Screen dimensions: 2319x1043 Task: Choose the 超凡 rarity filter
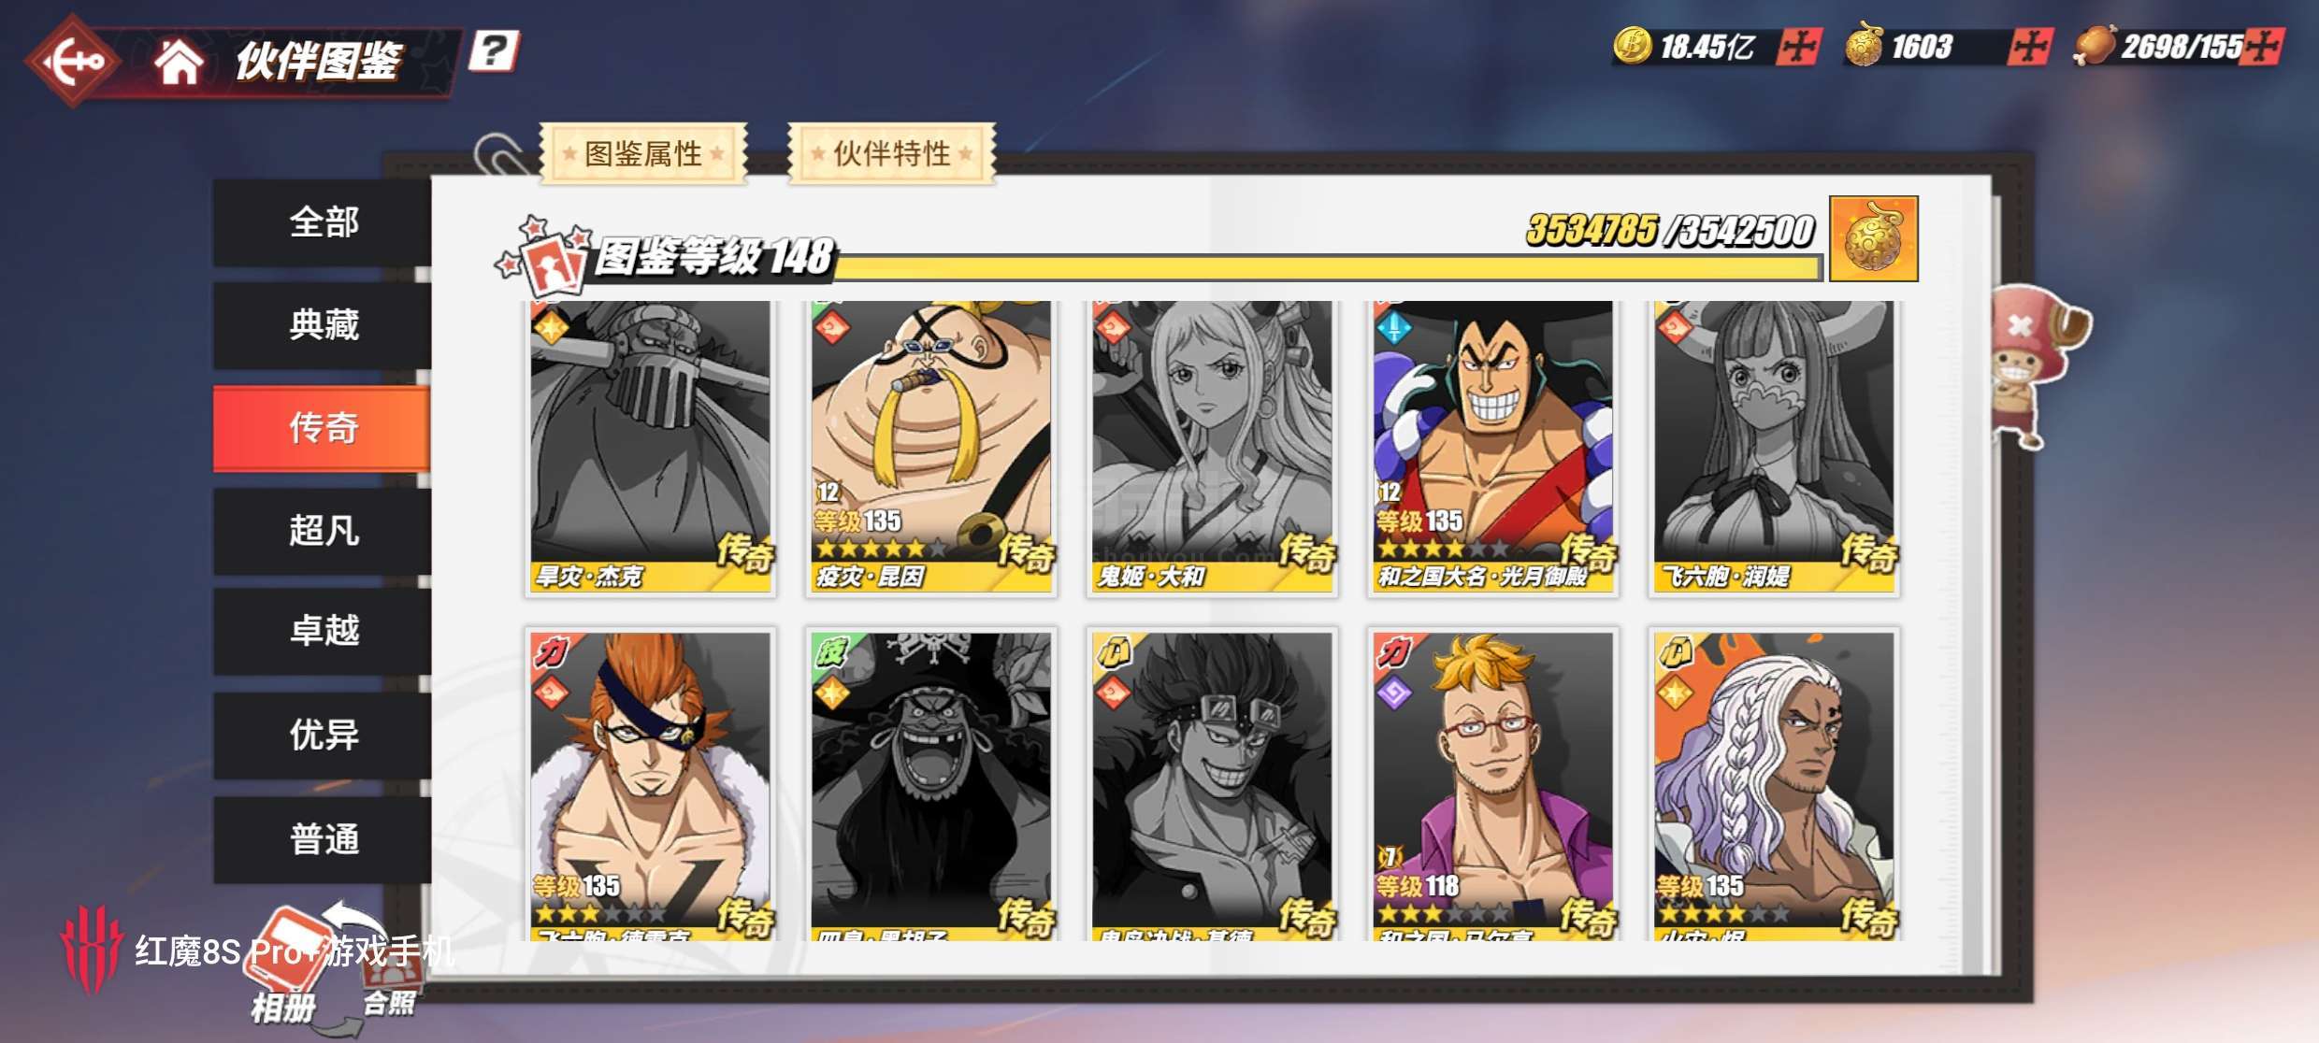click(x=323, y=531)
